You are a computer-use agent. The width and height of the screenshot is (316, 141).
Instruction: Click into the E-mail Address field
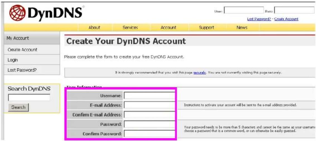[x=149, y=105]
